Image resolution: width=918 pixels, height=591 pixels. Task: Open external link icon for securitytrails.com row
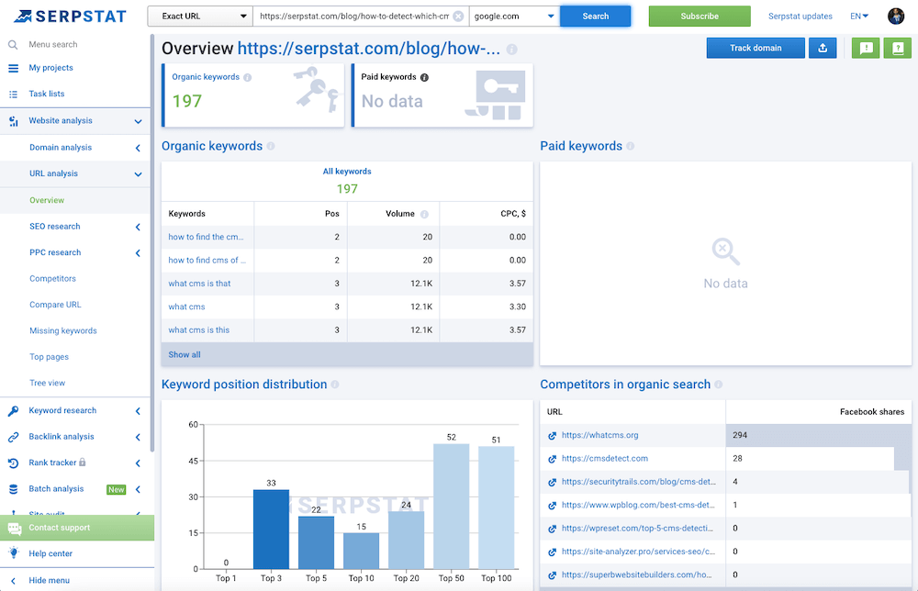click(x=552, y=483)
